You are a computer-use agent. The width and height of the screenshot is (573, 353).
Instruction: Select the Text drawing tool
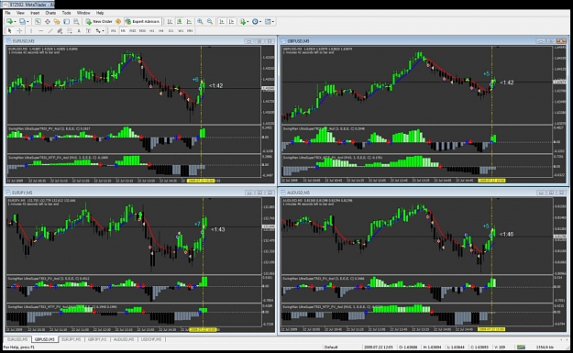click(79, 30)
